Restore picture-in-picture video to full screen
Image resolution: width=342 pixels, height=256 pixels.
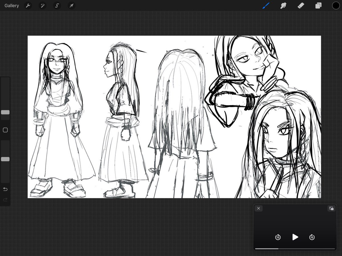tap(331, 208)
